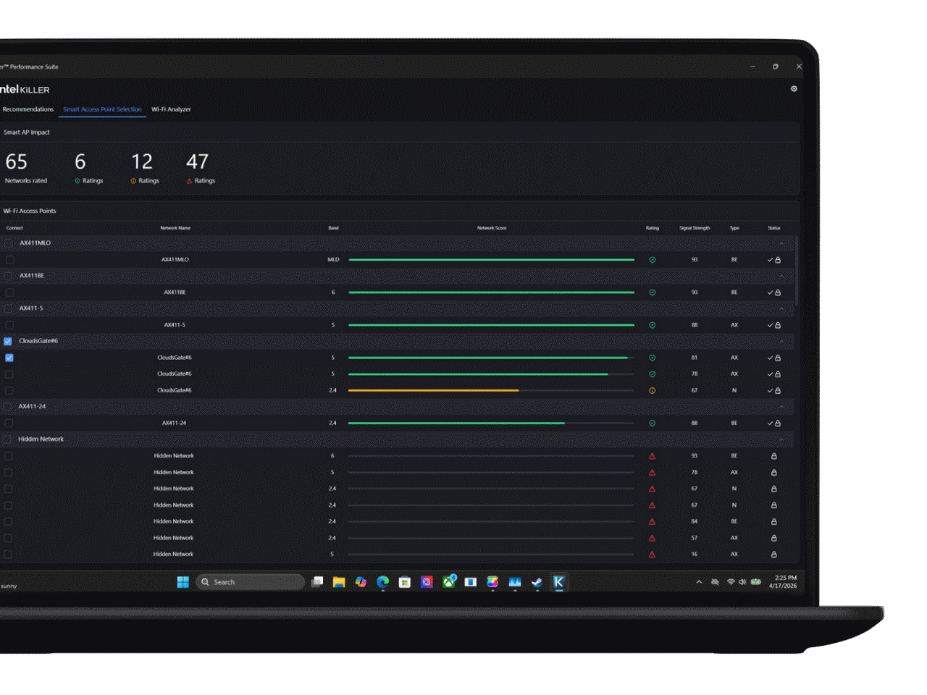Open Microsoft Store from the taskbar
The height and width of the screenshot is (695, 927).
405,582
